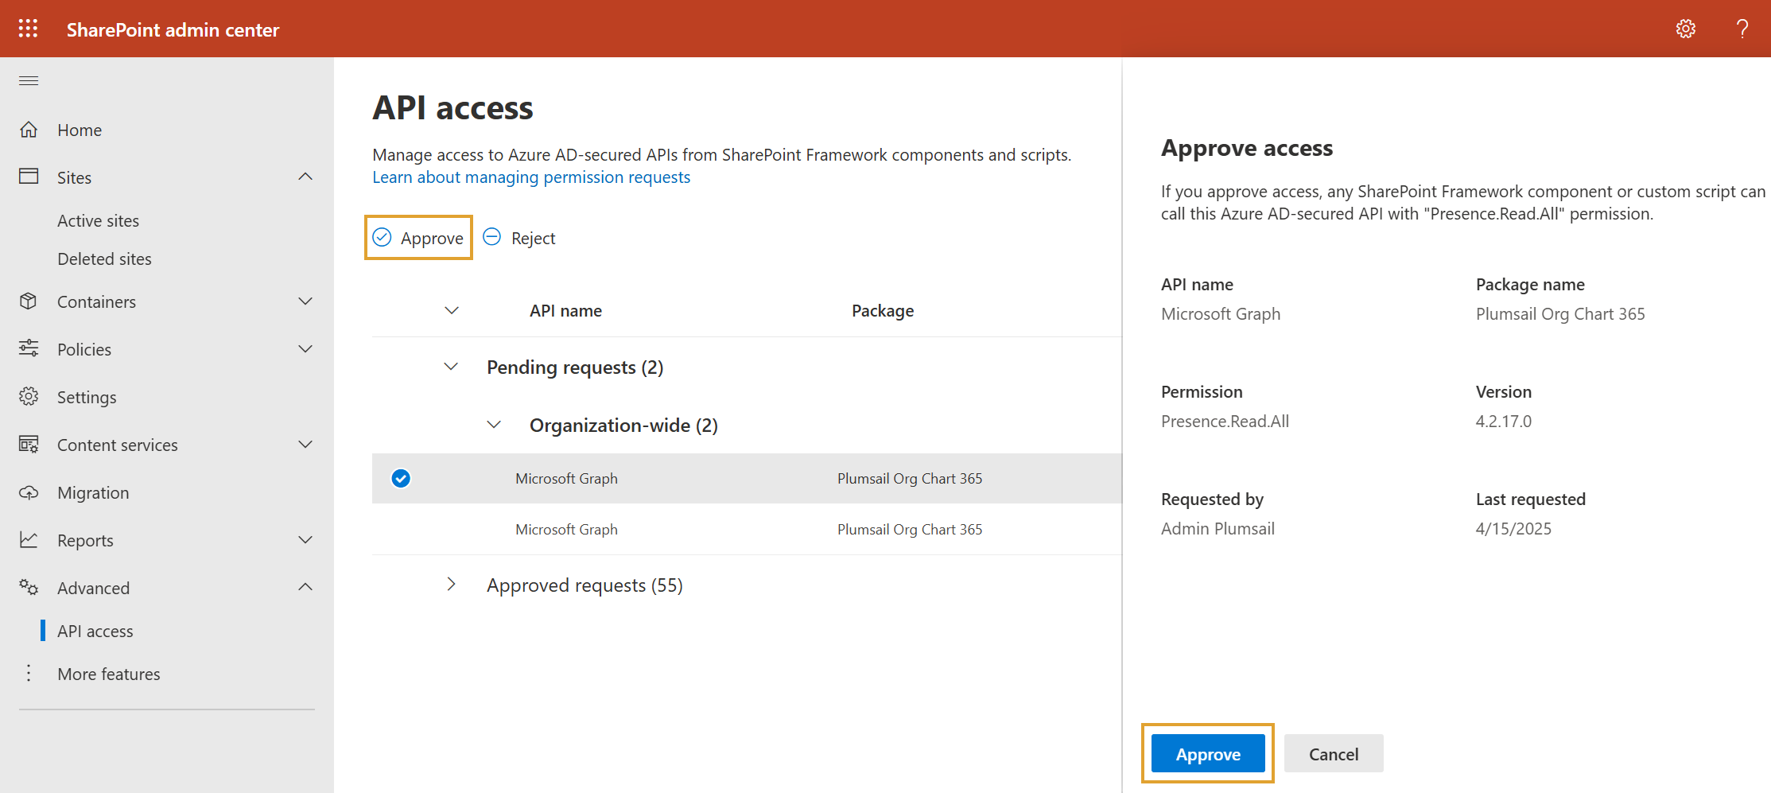Image resolution: width=1771 pixels, height=793 pixels.
Task: Open the app launcher waffle icon
Action: (x=29, y=29)
